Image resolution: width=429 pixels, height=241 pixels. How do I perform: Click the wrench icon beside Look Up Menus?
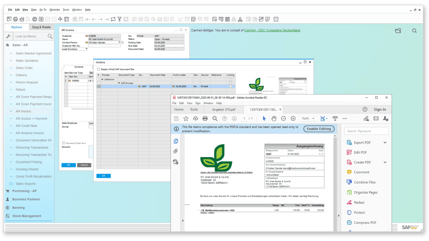coord(8,36)
